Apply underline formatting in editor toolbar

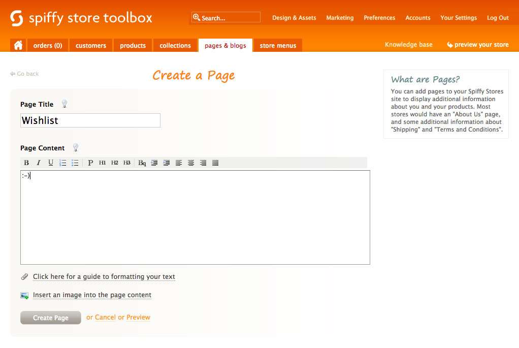coord(51,163)
